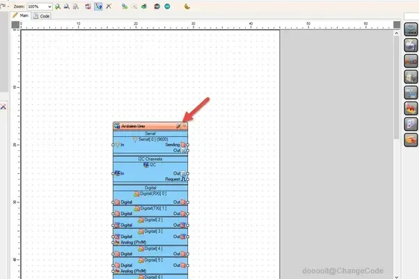
Task: Select the Digital[3] channel label
Action: (153, 231)
